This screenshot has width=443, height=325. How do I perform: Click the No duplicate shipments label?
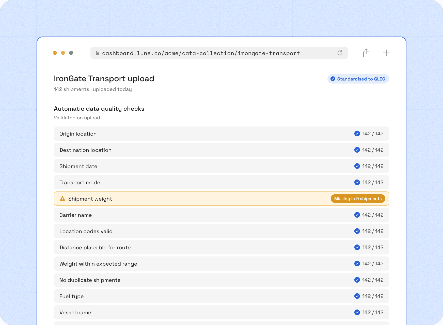click(x=90, y=280)
